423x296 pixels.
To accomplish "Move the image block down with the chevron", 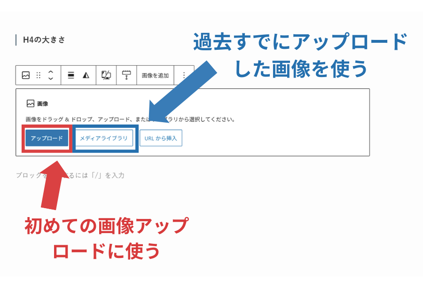I will coord(50,78).
